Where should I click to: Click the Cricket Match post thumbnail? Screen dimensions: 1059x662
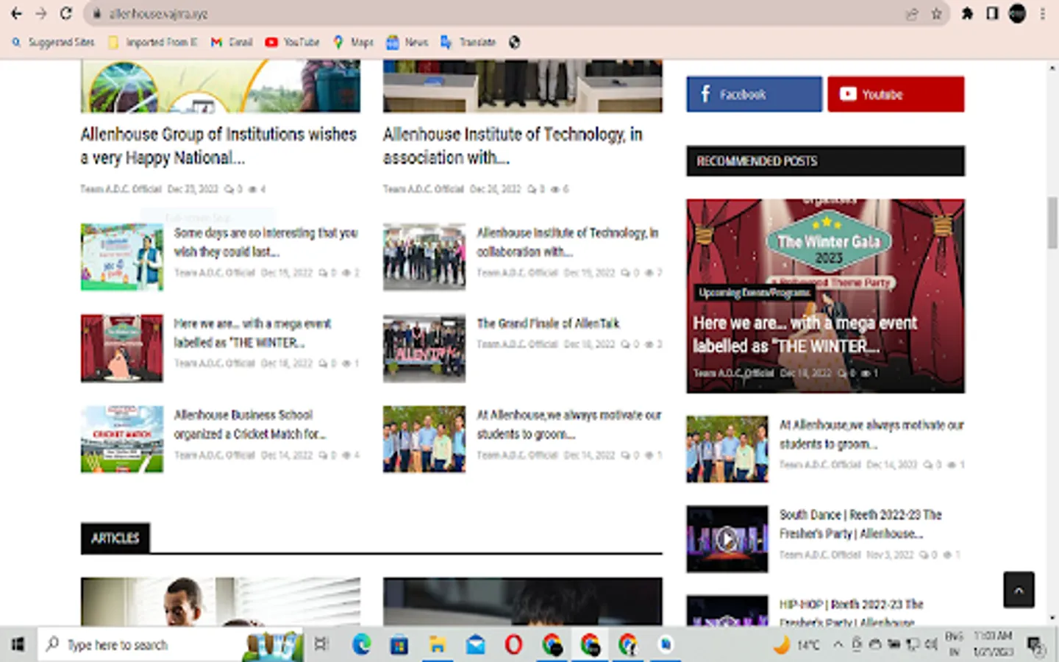pyautogui.click(x=122, y=439)
